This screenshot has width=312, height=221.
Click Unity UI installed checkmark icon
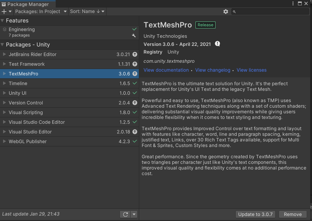point(135,93)
